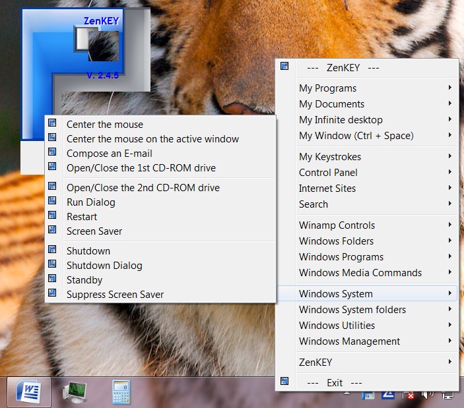Choose Restart from the submenu
Image resolution: width=464 pixels, height=408 pixels.
tap(160, 217)
